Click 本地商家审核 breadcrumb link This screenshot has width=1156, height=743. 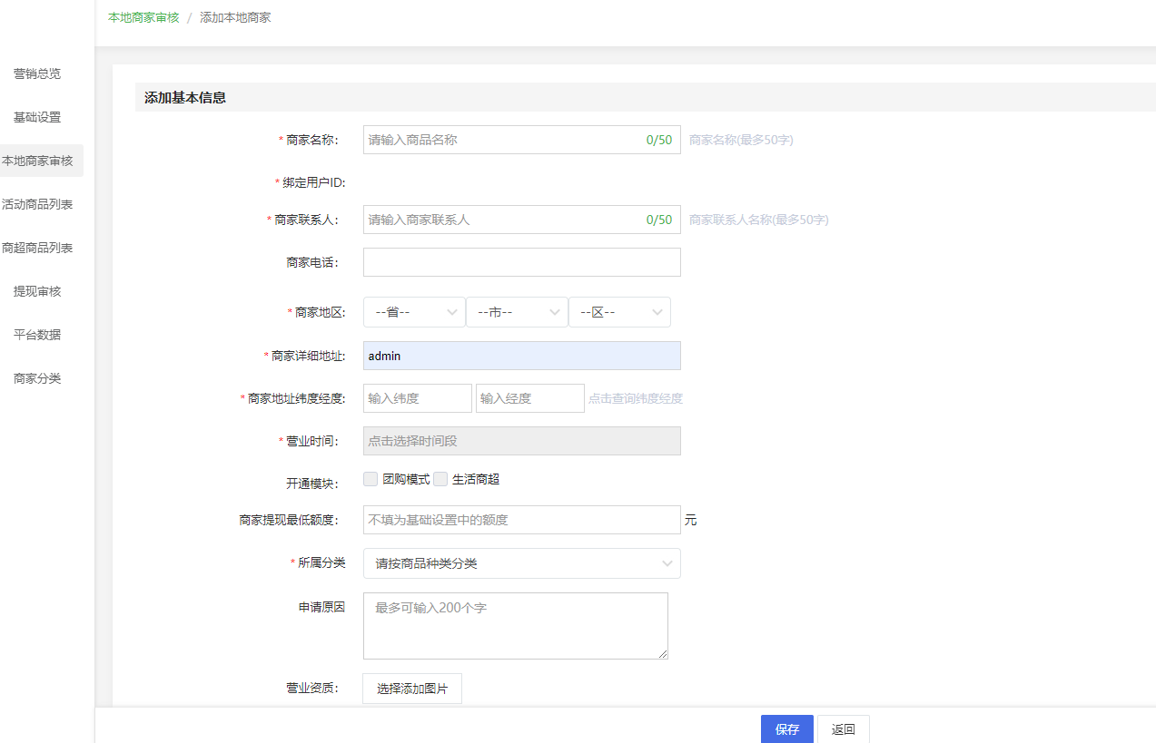(143, 17)
